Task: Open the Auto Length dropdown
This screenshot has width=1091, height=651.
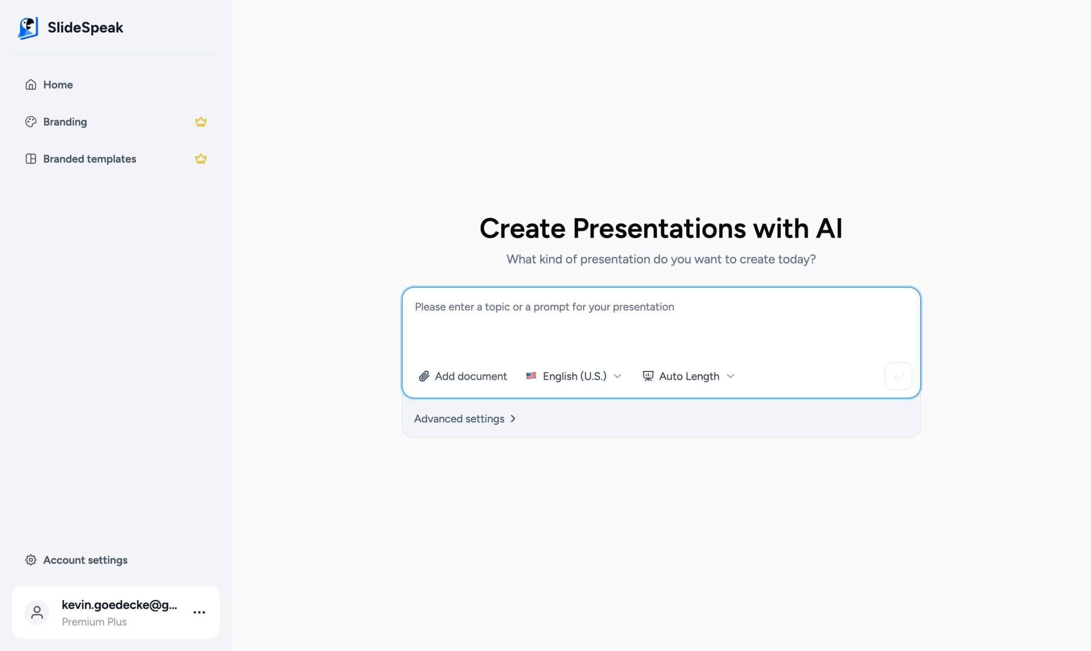Action: pyautogui.click(x=689, y=376)
